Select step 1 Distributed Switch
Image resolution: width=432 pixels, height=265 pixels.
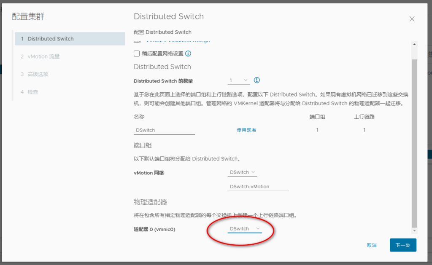(70, 39)
